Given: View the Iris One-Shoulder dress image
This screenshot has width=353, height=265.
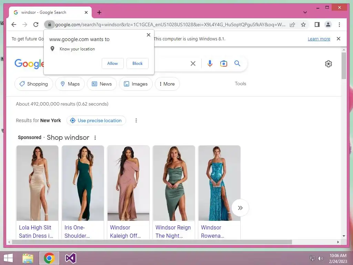Looking at the screenshot, I should point(83,183).
